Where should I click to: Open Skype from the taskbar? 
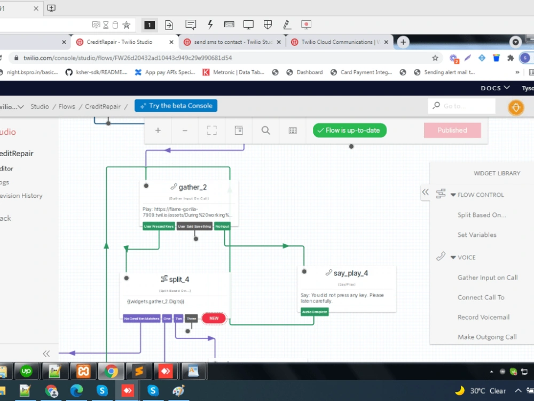pyautogui.click(x=102, y=391)
